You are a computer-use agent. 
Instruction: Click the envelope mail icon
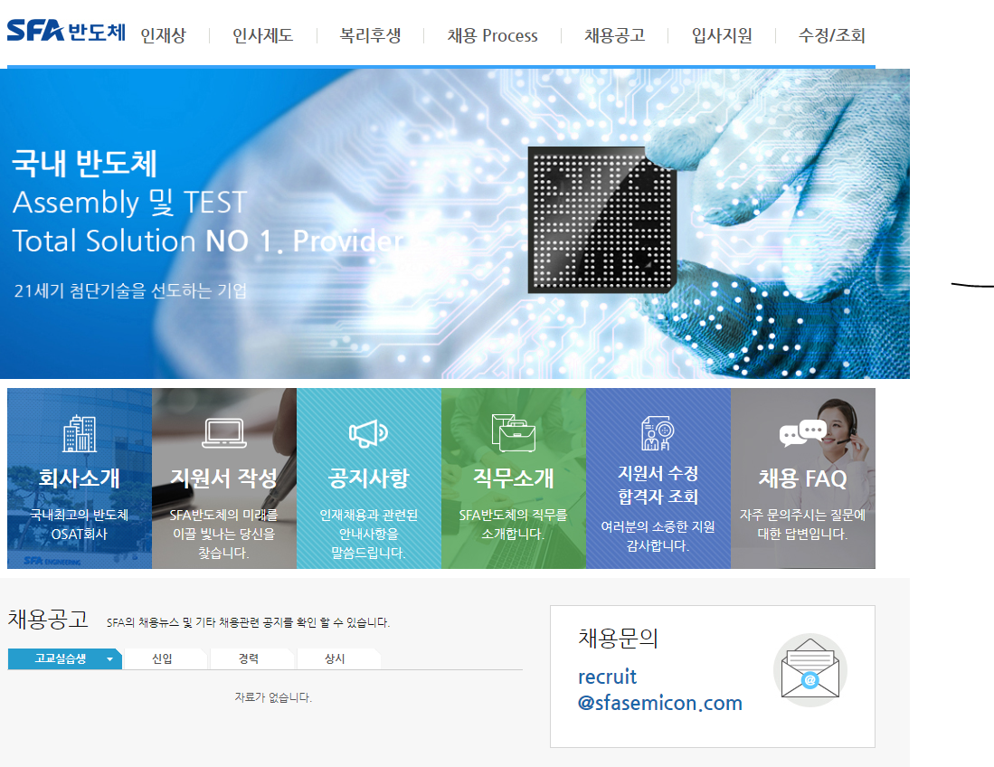coord(810,670)
